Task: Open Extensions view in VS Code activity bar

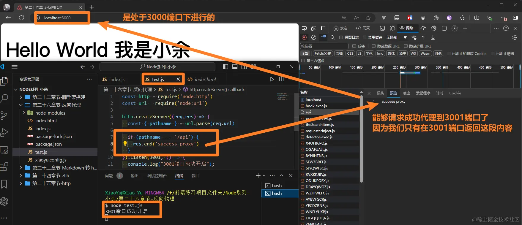Action: [4, 167]
